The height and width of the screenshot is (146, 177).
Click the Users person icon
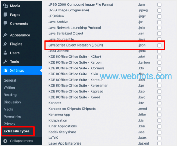pyautogui.click(x=5, y=53)
